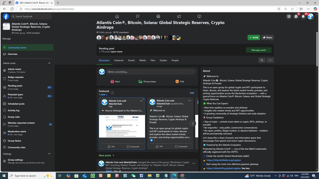Click Photo/video in the composer
Screen dimensions: 319x179
click(147, 81)
